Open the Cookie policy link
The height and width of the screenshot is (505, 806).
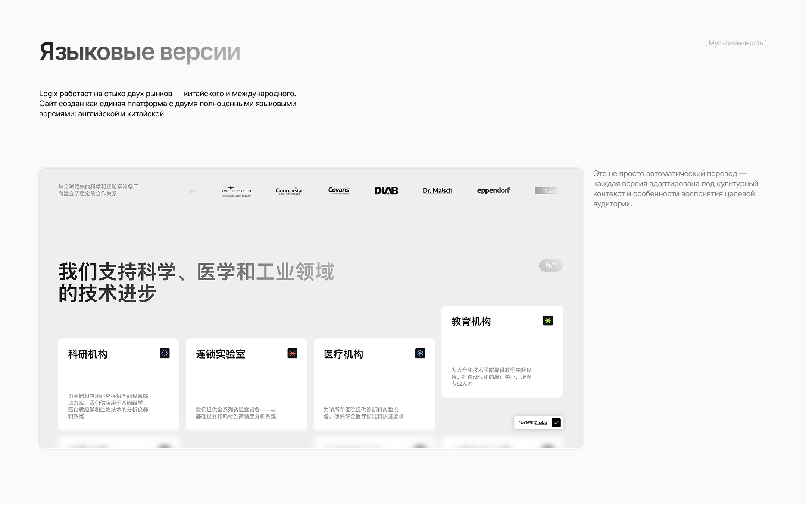click(541, 423)
